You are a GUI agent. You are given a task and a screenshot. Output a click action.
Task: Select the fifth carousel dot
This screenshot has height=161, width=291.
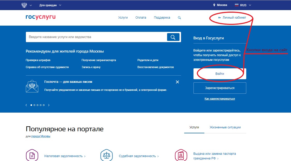click(44, 105)
